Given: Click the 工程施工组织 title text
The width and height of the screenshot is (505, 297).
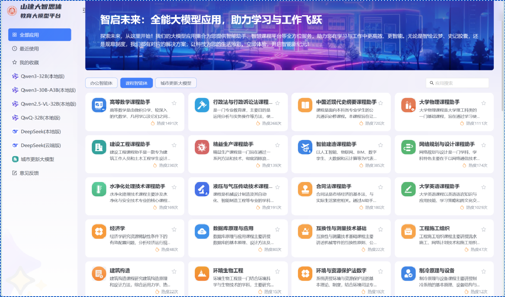Looking at the screenshot, I should click(434, 228).
